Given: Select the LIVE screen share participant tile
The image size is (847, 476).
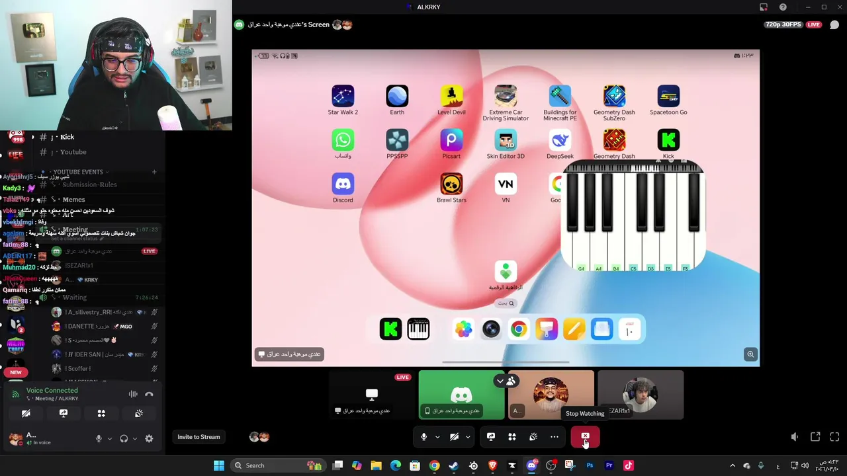Looking at the screenshot, I should (373, 395).
